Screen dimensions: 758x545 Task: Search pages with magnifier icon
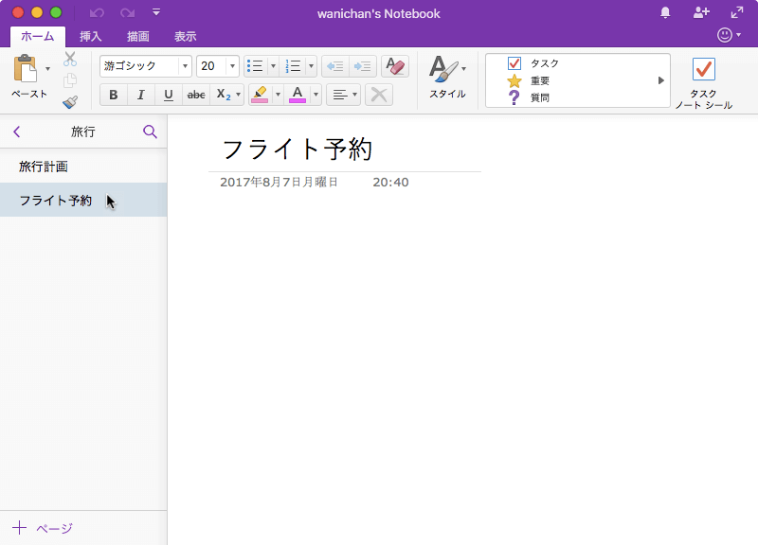tap(150, 132)
